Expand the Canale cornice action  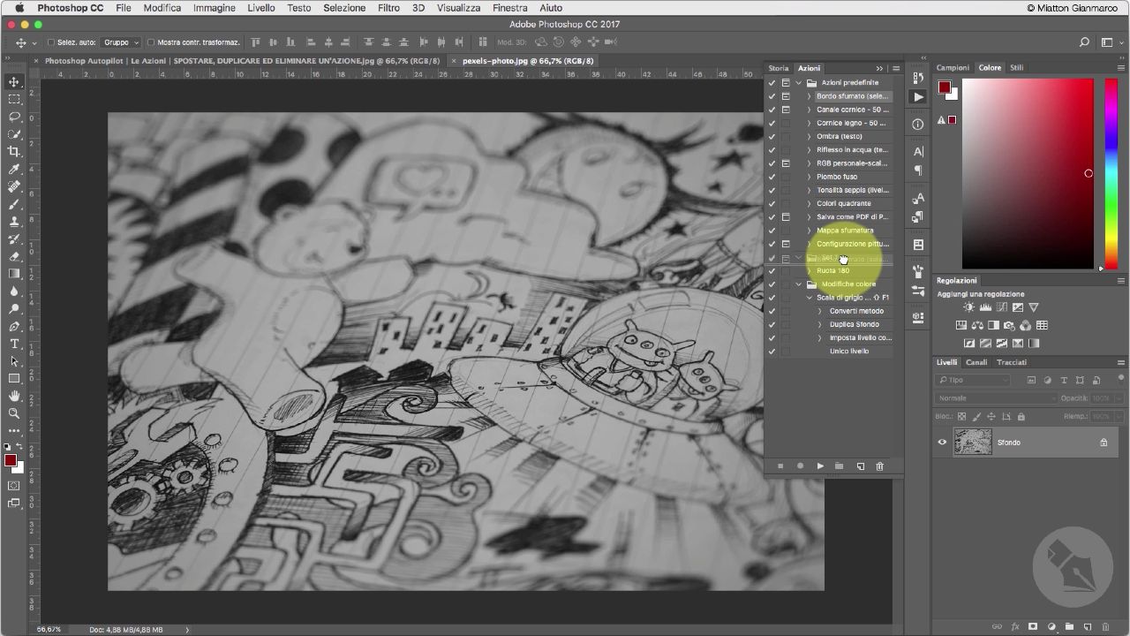tap(809, 110)
